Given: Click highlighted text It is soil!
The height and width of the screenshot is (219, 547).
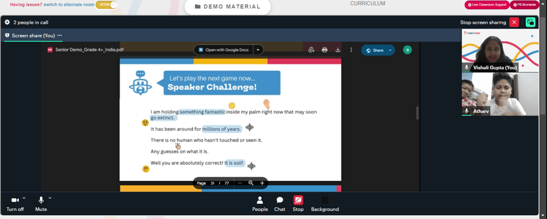Looking at the screenshot, I should point(235,163).
